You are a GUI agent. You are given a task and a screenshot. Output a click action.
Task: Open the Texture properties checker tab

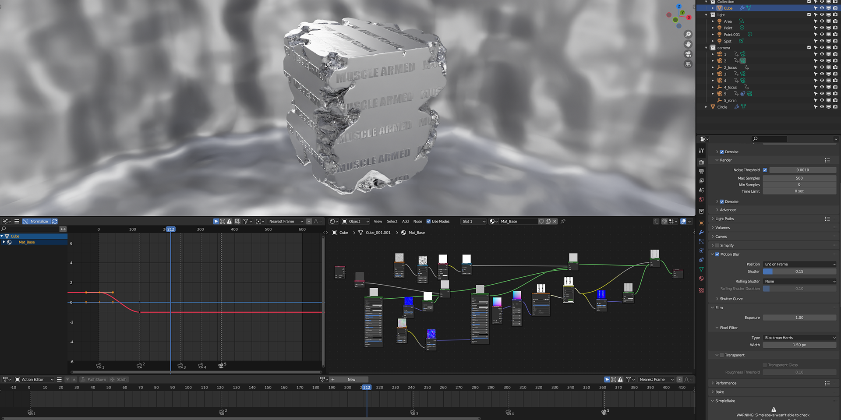[701, 290]
